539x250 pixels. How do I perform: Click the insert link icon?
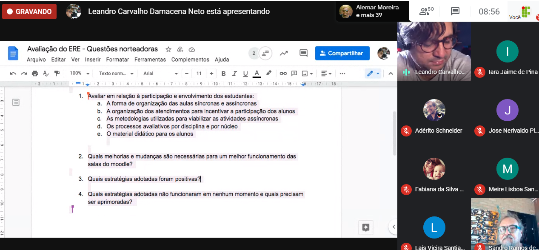click(283, 74)
